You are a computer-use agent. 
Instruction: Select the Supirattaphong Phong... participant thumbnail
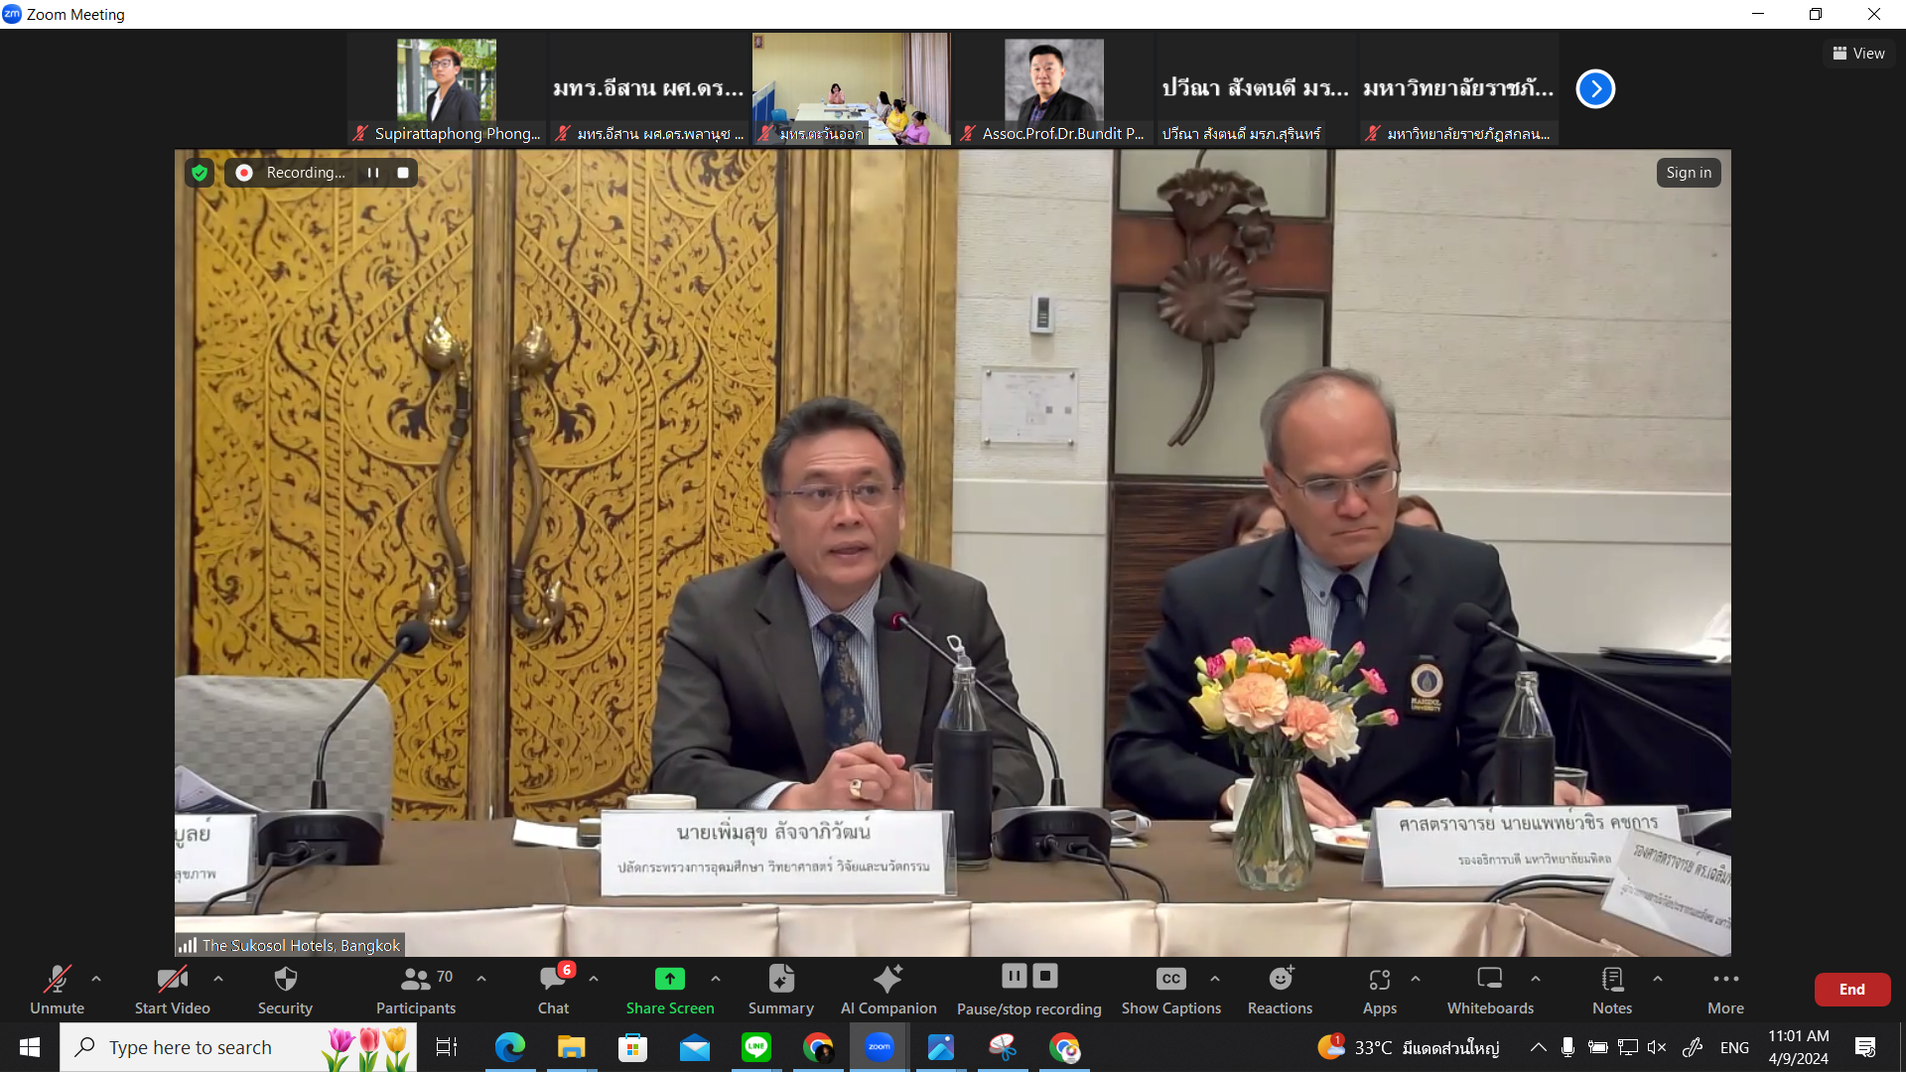pos(447,89)
